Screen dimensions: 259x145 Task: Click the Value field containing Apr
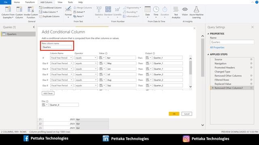[121, 58]
